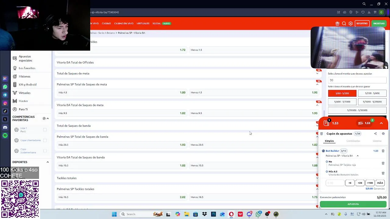Screen dimensions: 390x219
Task: Click the INGRESAR button
Action: [379, 23]
